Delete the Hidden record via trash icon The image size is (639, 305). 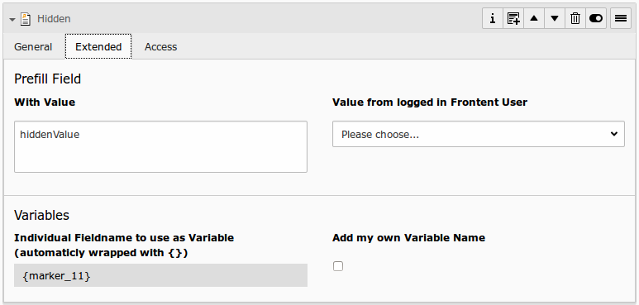[575, 18]
